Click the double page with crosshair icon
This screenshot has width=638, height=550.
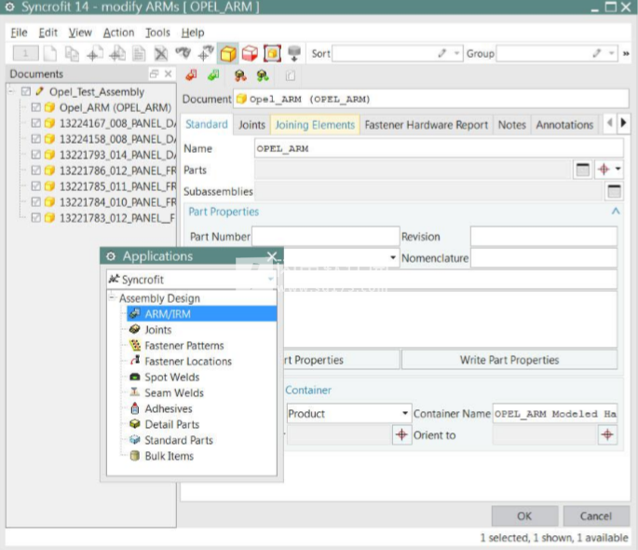coord(117,53)
